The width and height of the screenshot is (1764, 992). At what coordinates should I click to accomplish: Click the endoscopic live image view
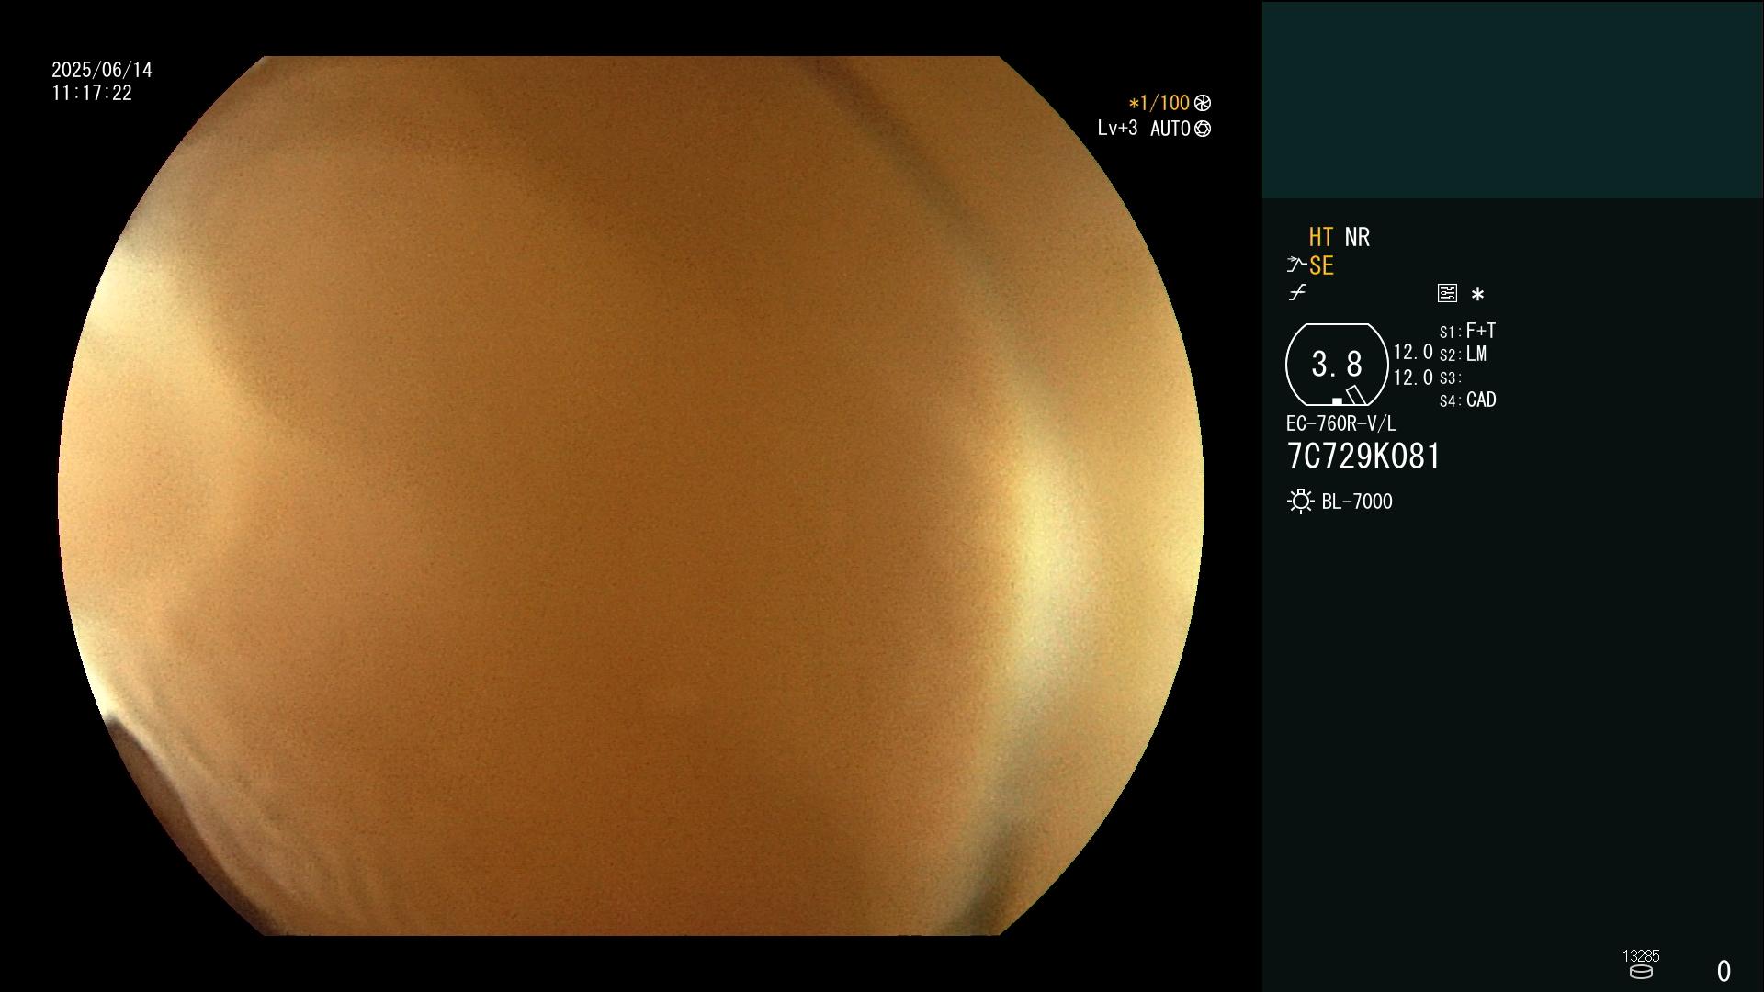(x=631, y=496)
